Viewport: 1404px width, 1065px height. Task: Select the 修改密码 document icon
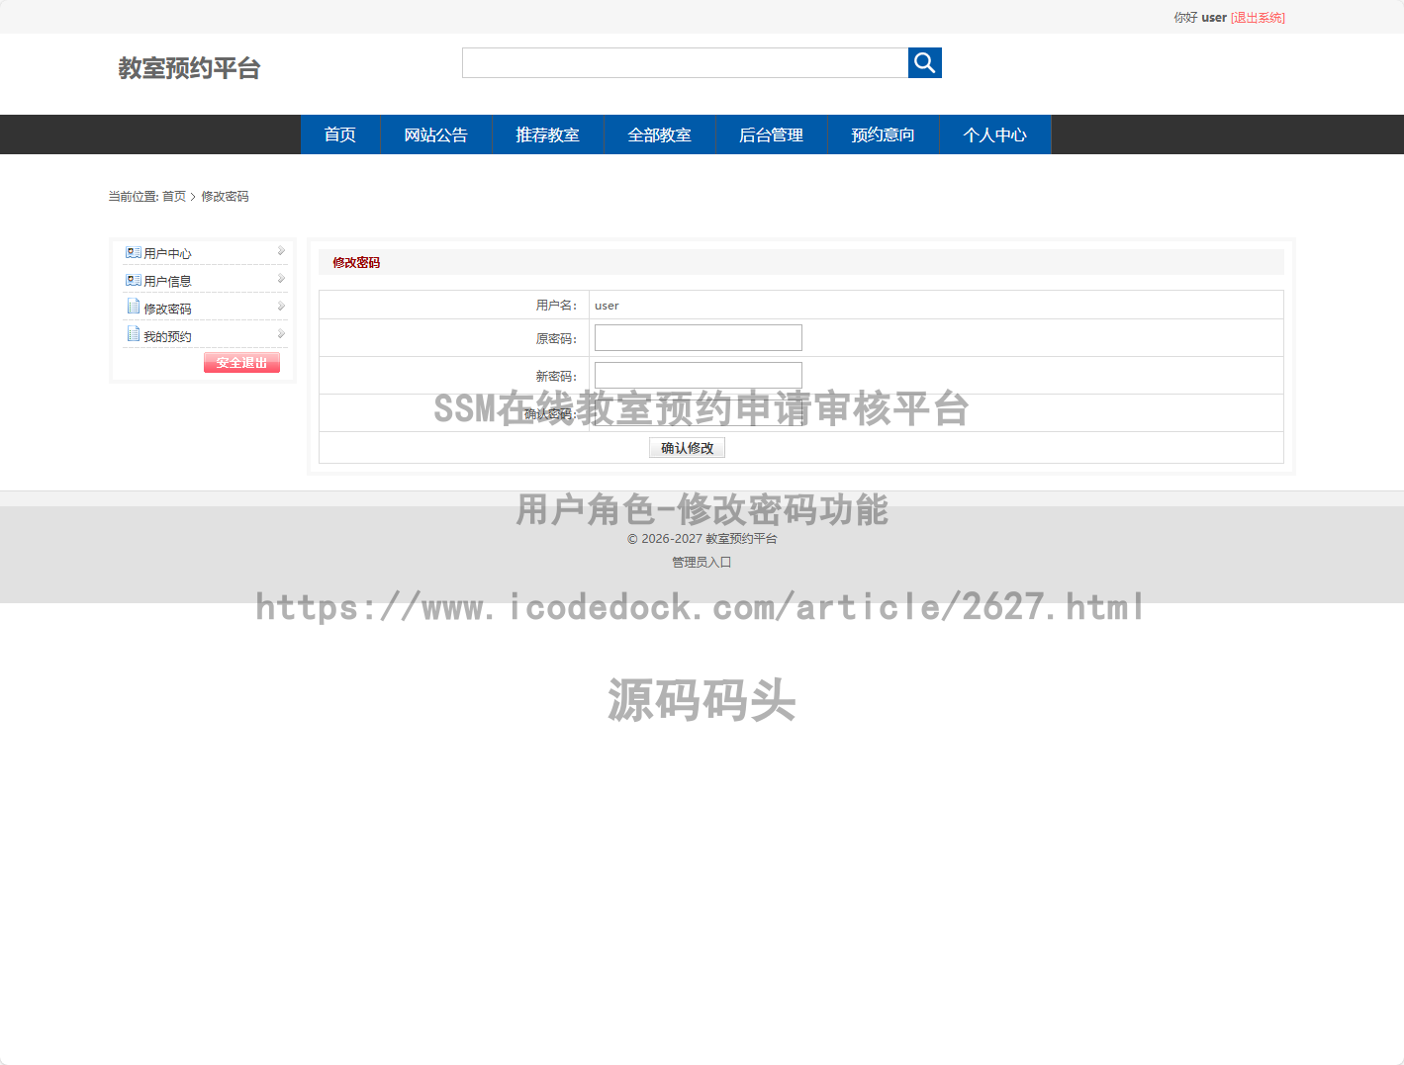[134, 307]
